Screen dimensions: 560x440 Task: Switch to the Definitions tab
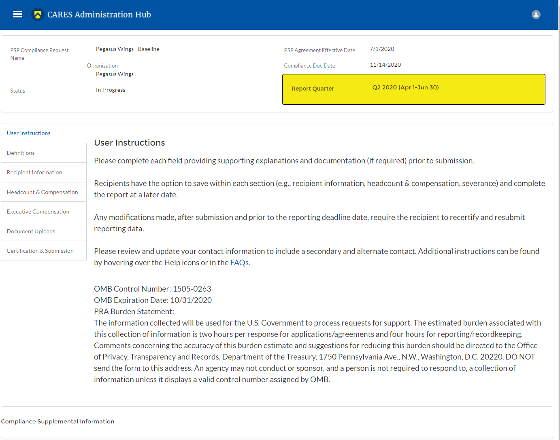(21, 153)
